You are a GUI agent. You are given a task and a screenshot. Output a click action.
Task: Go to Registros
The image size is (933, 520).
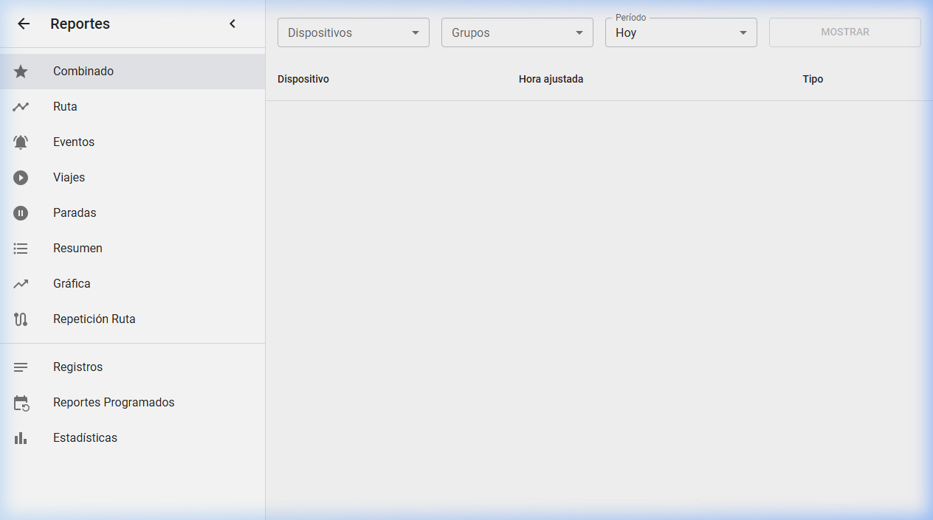[133, 367]
